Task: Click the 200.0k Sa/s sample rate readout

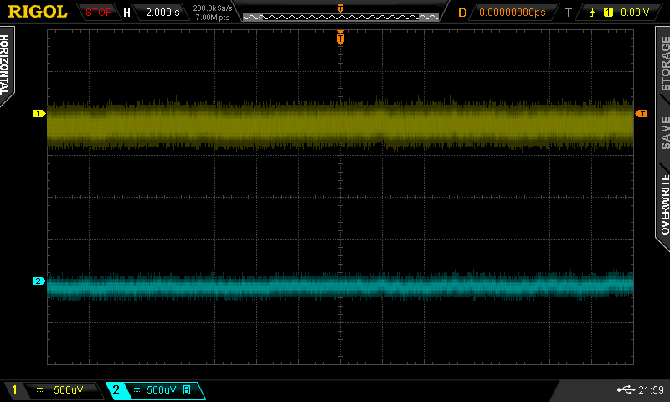Action: 213,8
